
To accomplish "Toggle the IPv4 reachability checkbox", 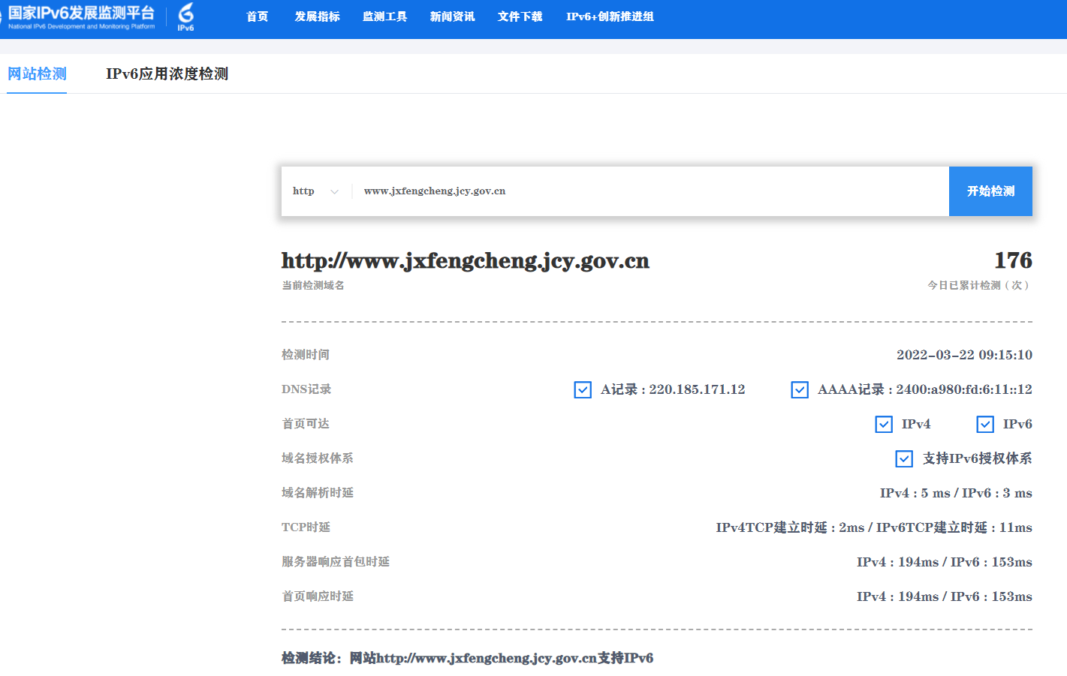I will [x=884, y=425].
